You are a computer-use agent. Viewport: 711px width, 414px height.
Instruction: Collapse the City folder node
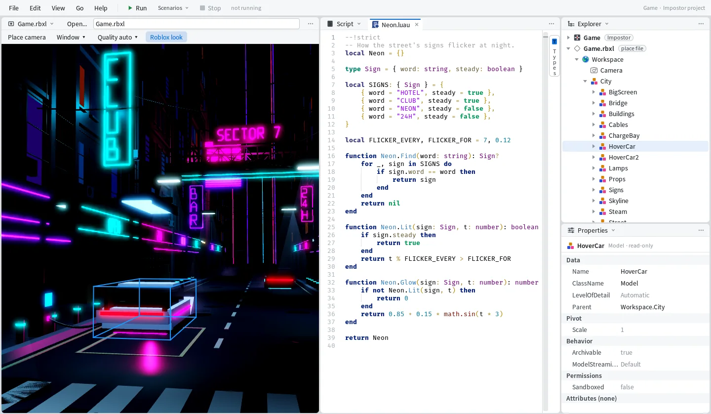click(x=585, y=81)
